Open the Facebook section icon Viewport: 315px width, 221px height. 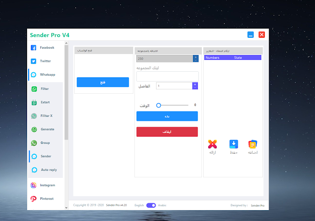[33, 48]
